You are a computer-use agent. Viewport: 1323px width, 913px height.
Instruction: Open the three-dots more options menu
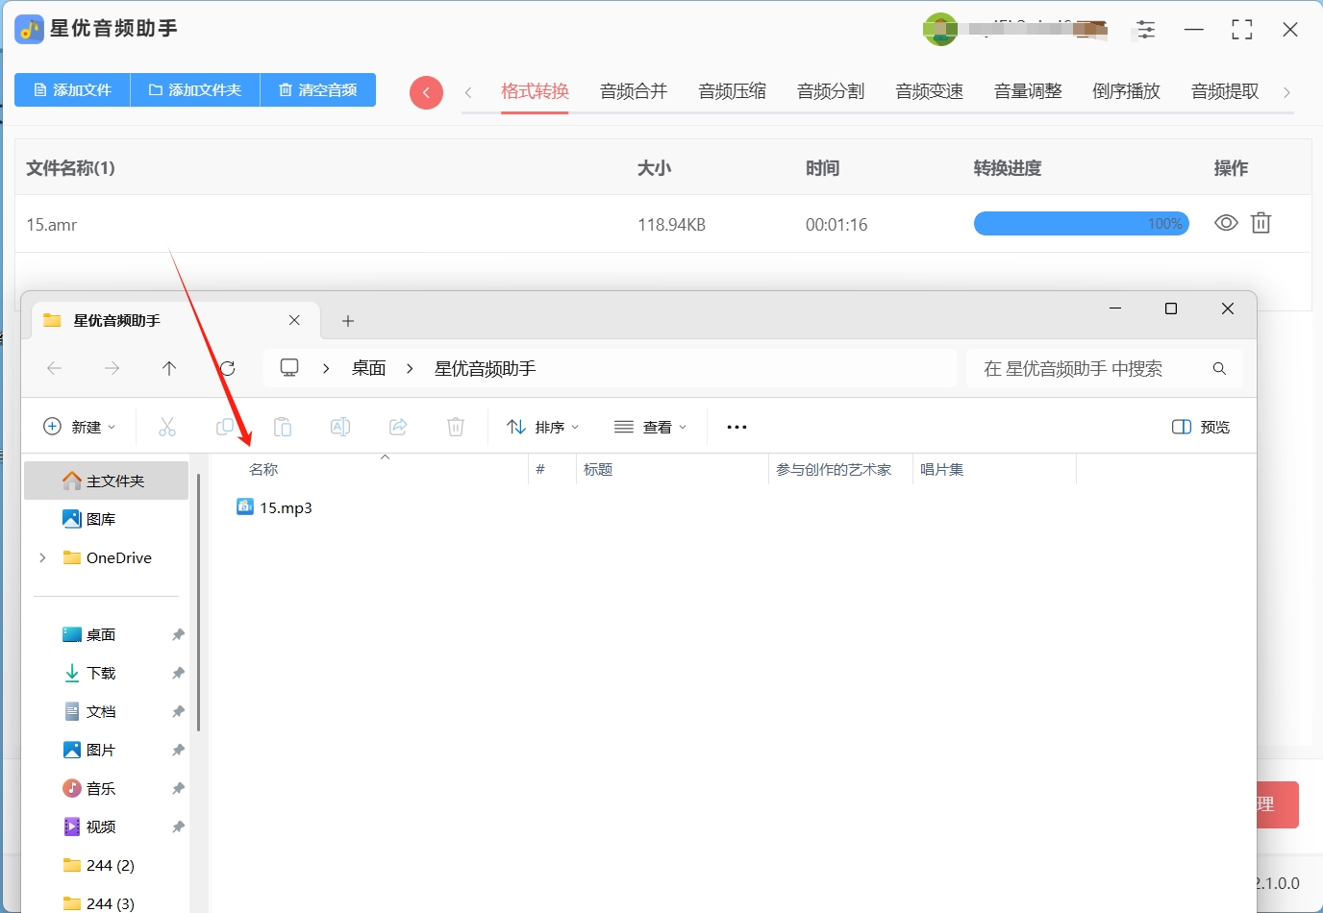click(x=736, y=427)
